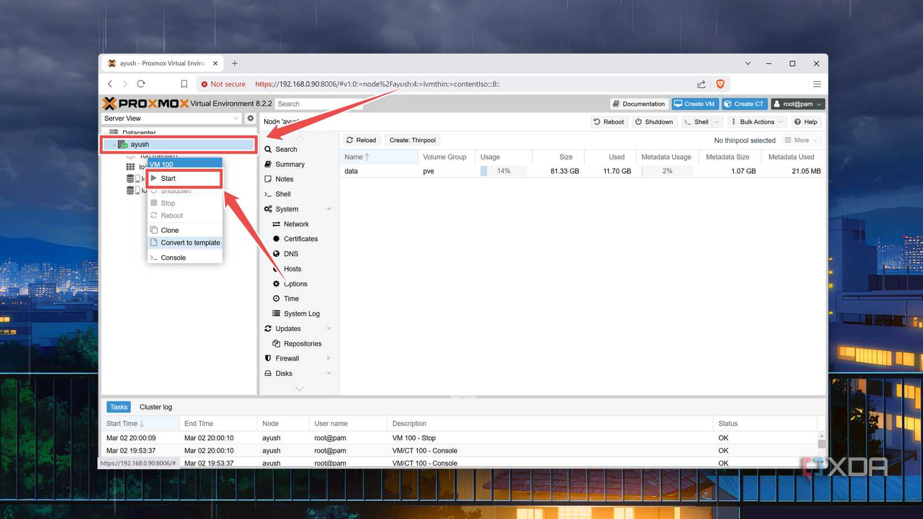Select Network in the node sidebar
This screenshot has width=923, height=519.
295,224
